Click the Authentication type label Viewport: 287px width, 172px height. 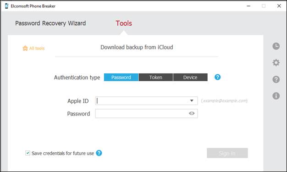[x=77, y=78]
